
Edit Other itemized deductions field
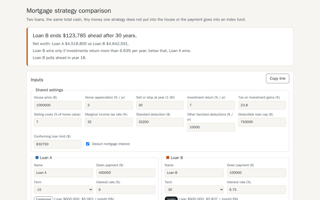(211, 127)
